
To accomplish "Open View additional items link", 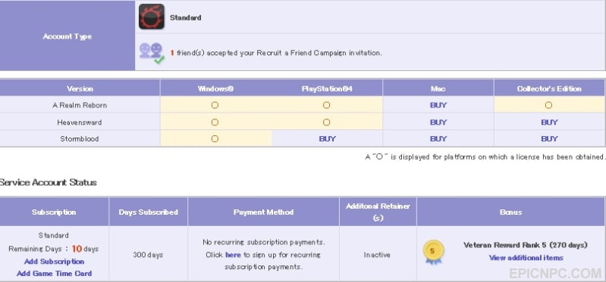I will [526, 258].
